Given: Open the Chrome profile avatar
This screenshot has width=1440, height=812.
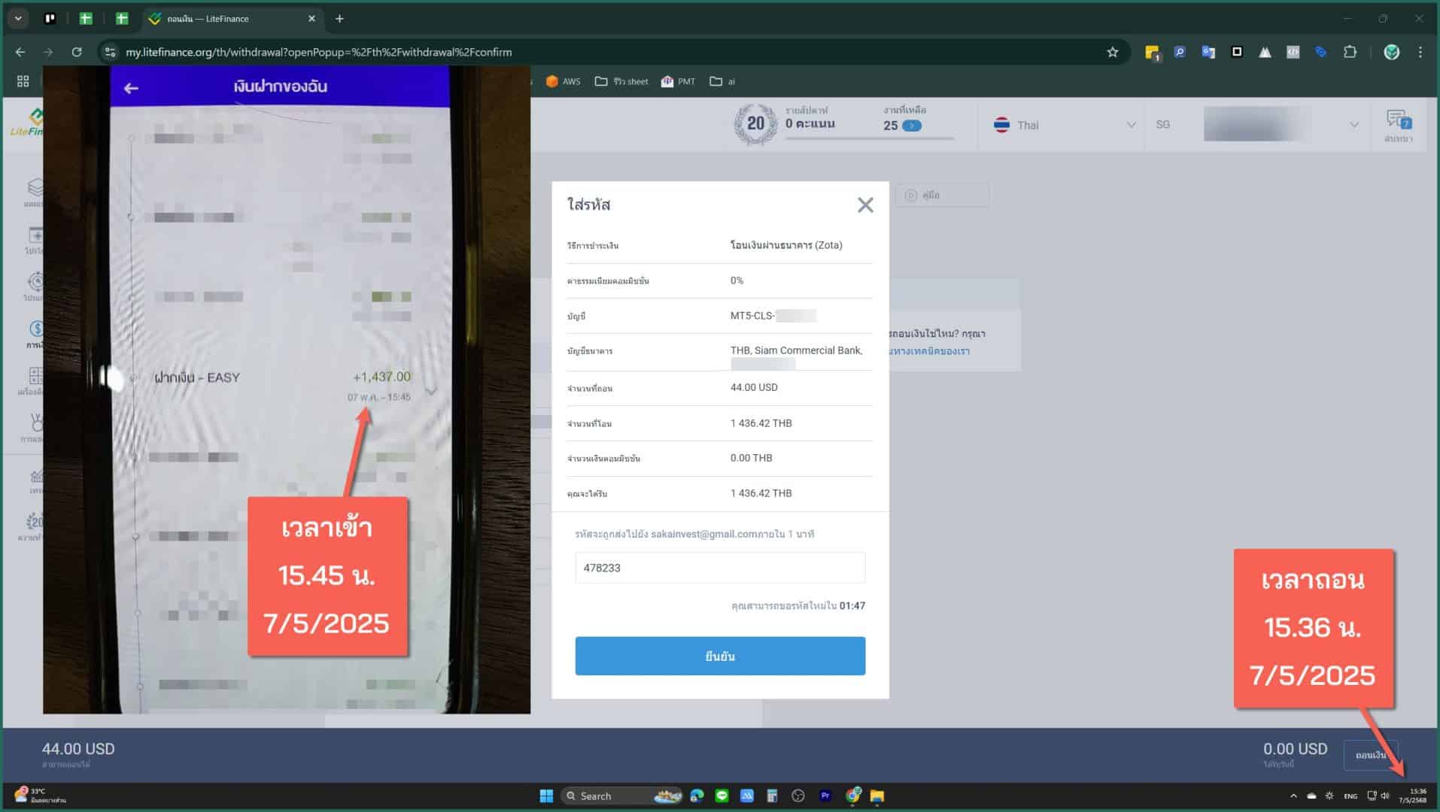Looking at the screenshot, I should pos(1392,52).
